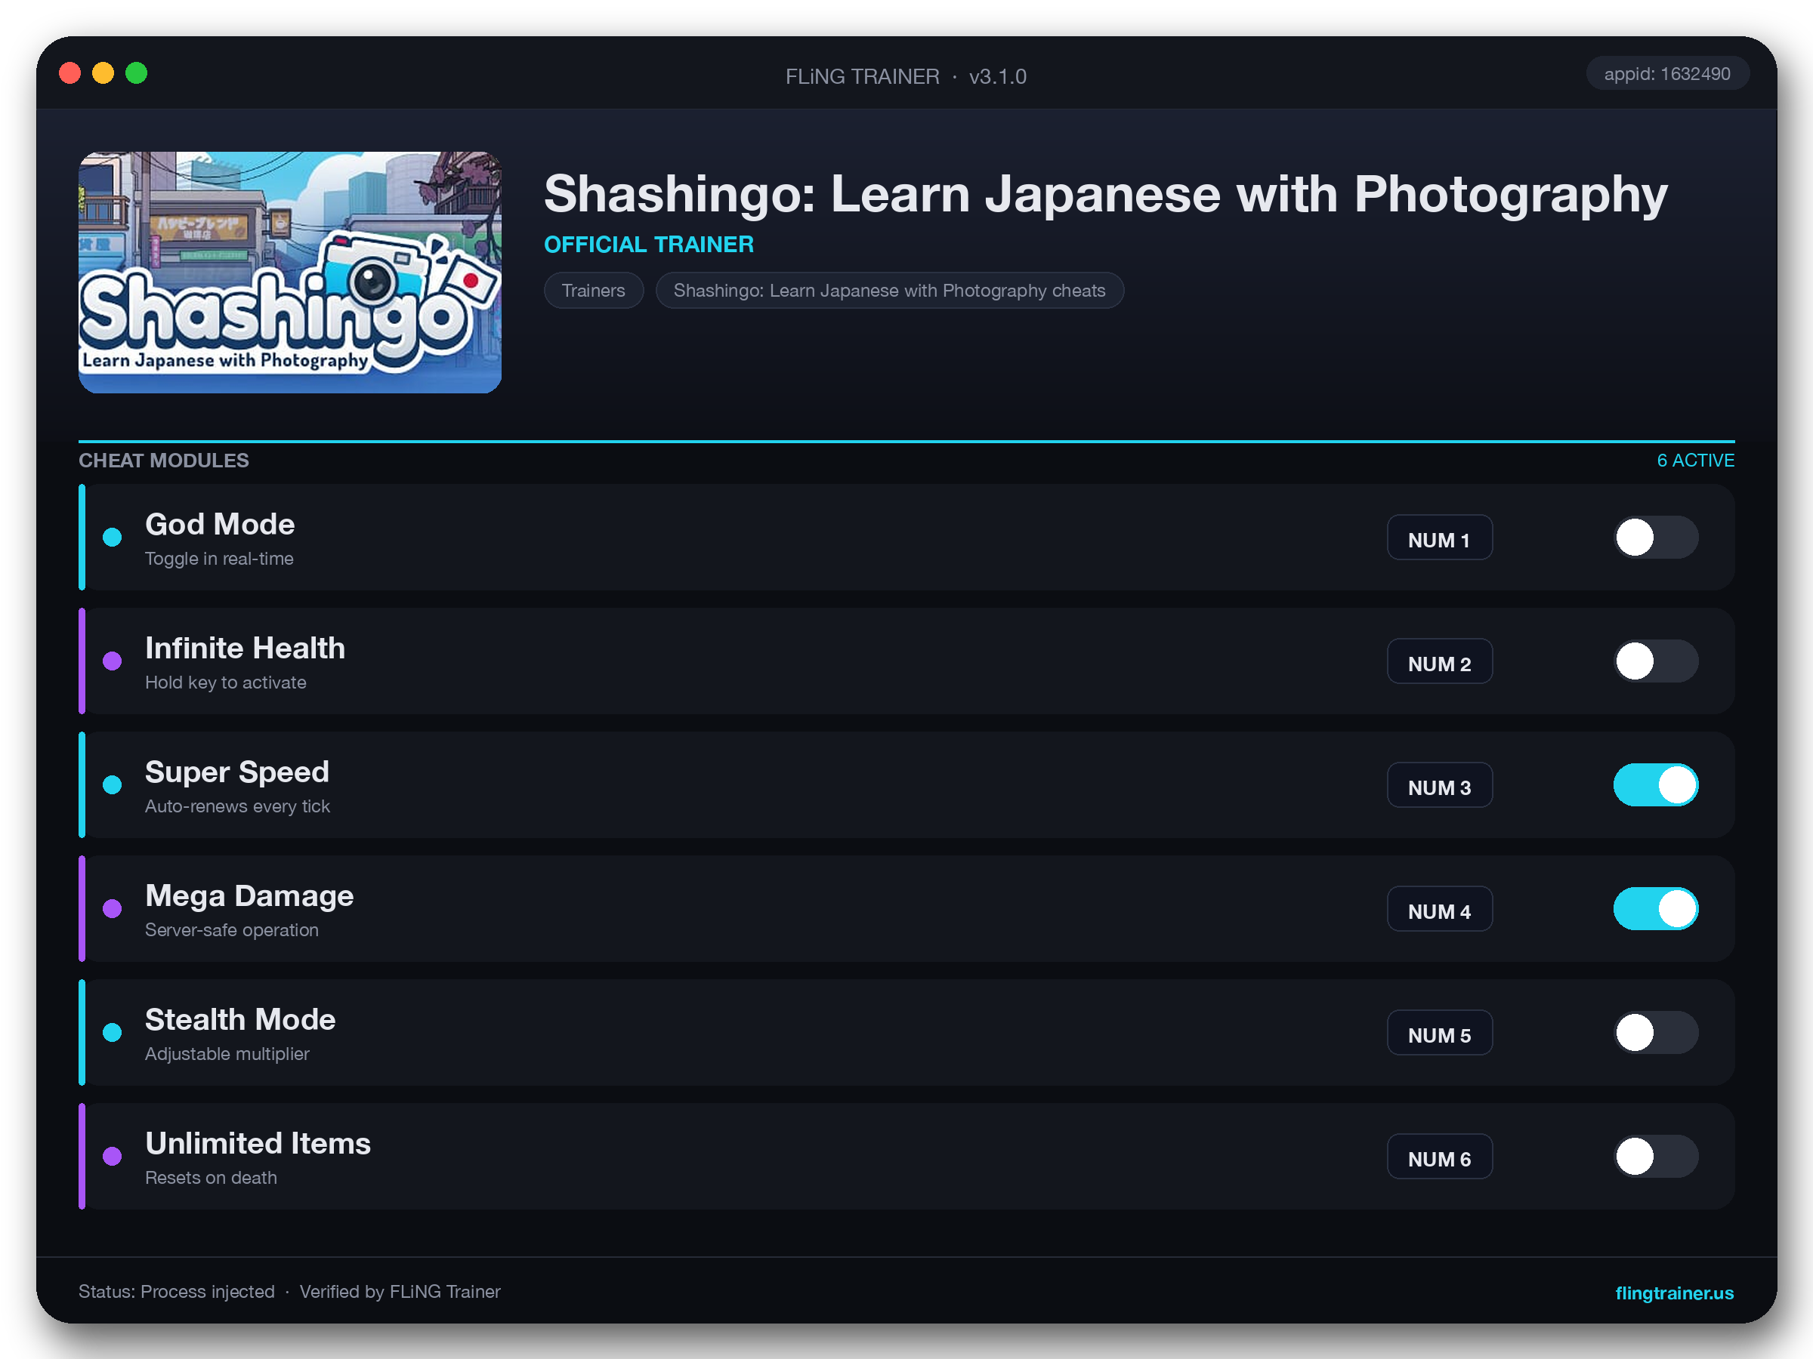Close the window with the red button
Screen dimensions: 1813x1359
[x=70, y=74]
